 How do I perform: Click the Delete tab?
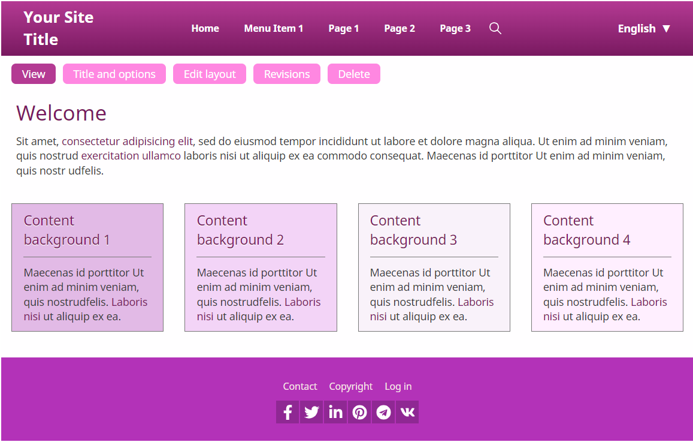pos(354,74)
